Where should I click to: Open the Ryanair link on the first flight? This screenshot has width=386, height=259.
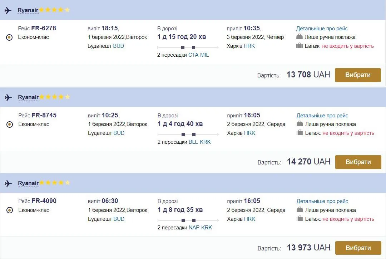[x=28, y=10]
